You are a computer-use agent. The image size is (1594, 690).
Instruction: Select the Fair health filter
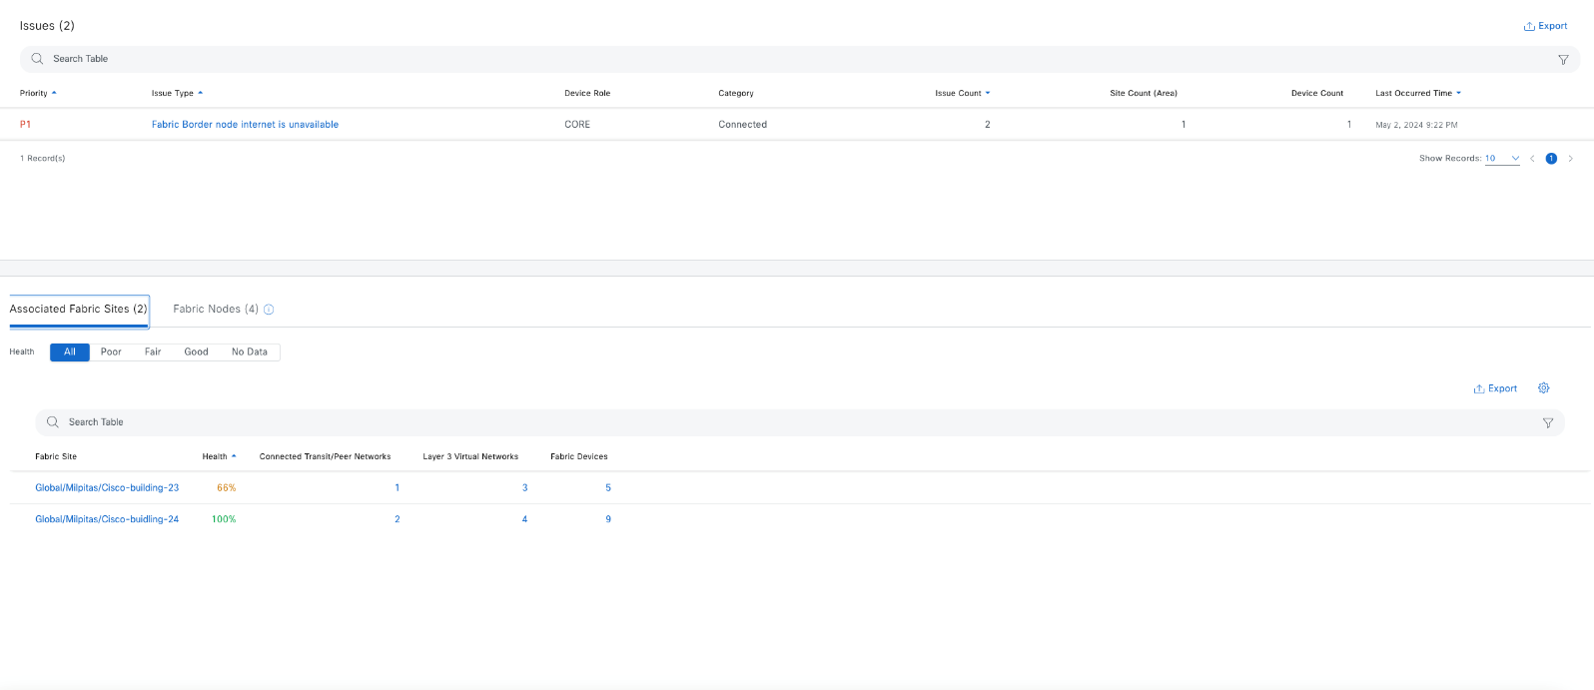click(153, 351)
